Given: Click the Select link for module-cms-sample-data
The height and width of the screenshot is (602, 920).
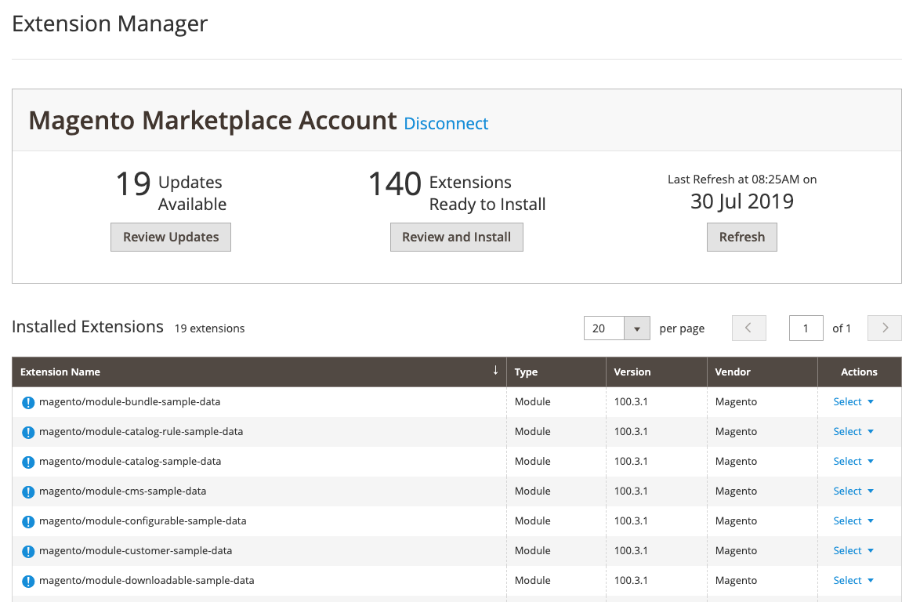Looking at the screenshot, I should (x=849, y=491).
